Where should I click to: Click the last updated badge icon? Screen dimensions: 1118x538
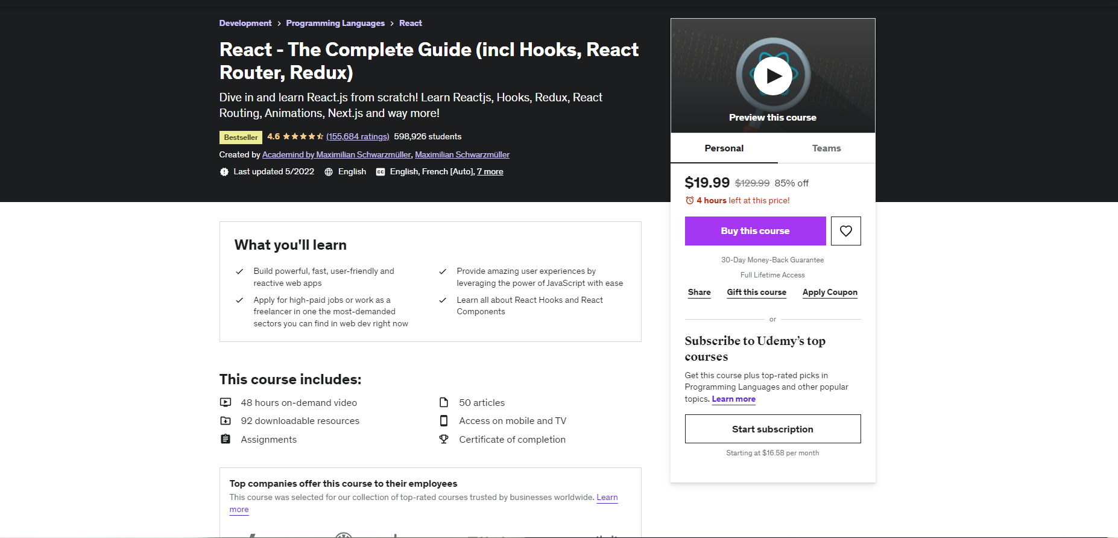(x=224, y=172)
